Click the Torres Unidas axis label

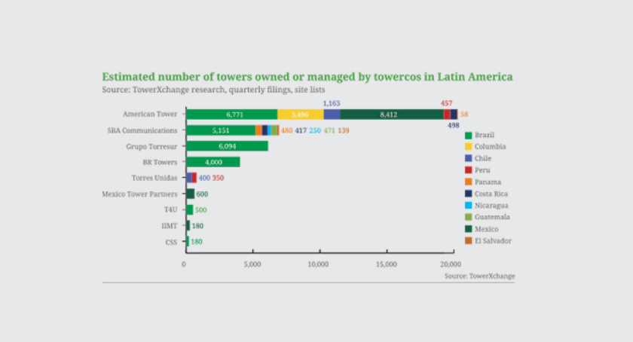(x=154, y=178)
